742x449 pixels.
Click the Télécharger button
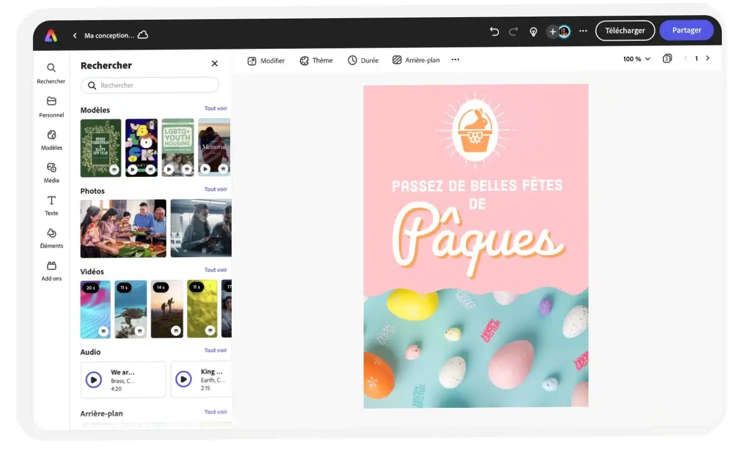(x=625, y=30)
